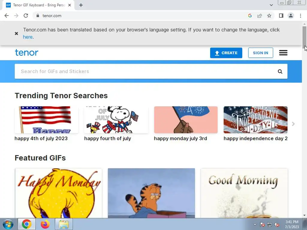Screen dimensions: 307x230
Task: Close the Tenor GIF Keyboard tab
Action: [70, 5]
